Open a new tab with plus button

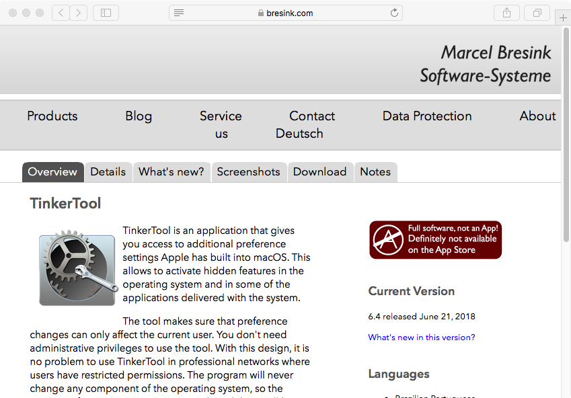(x=563, y=17)
